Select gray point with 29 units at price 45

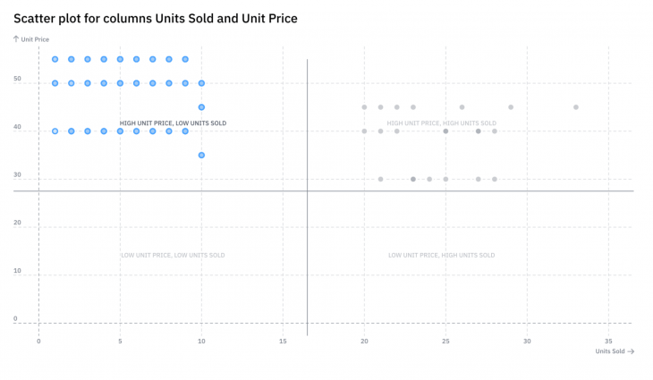tap(511, 107)
